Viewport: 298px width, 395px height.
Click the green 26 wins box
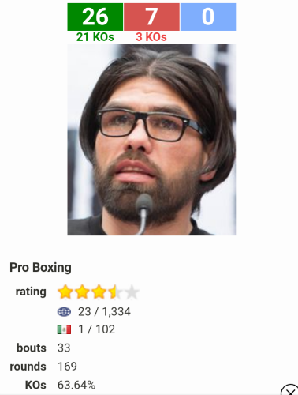tap(95, 17)
